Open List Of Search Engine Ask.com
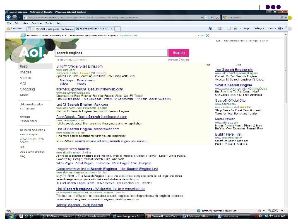The image size is (298, 224). pyautogui.click(x=82, y=105)
